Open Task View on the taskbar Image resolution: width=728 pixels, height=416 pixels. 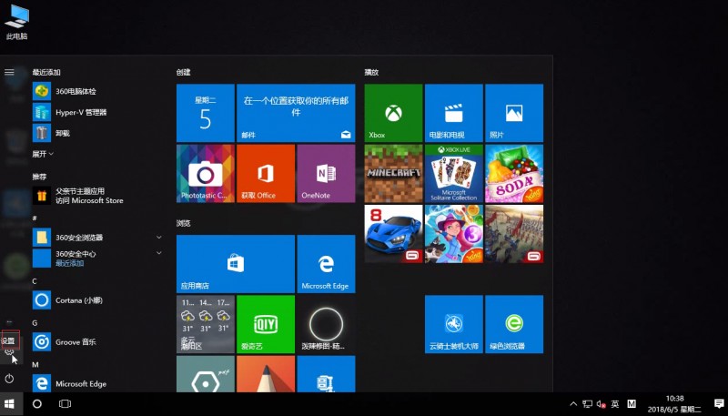coord(65,404)
